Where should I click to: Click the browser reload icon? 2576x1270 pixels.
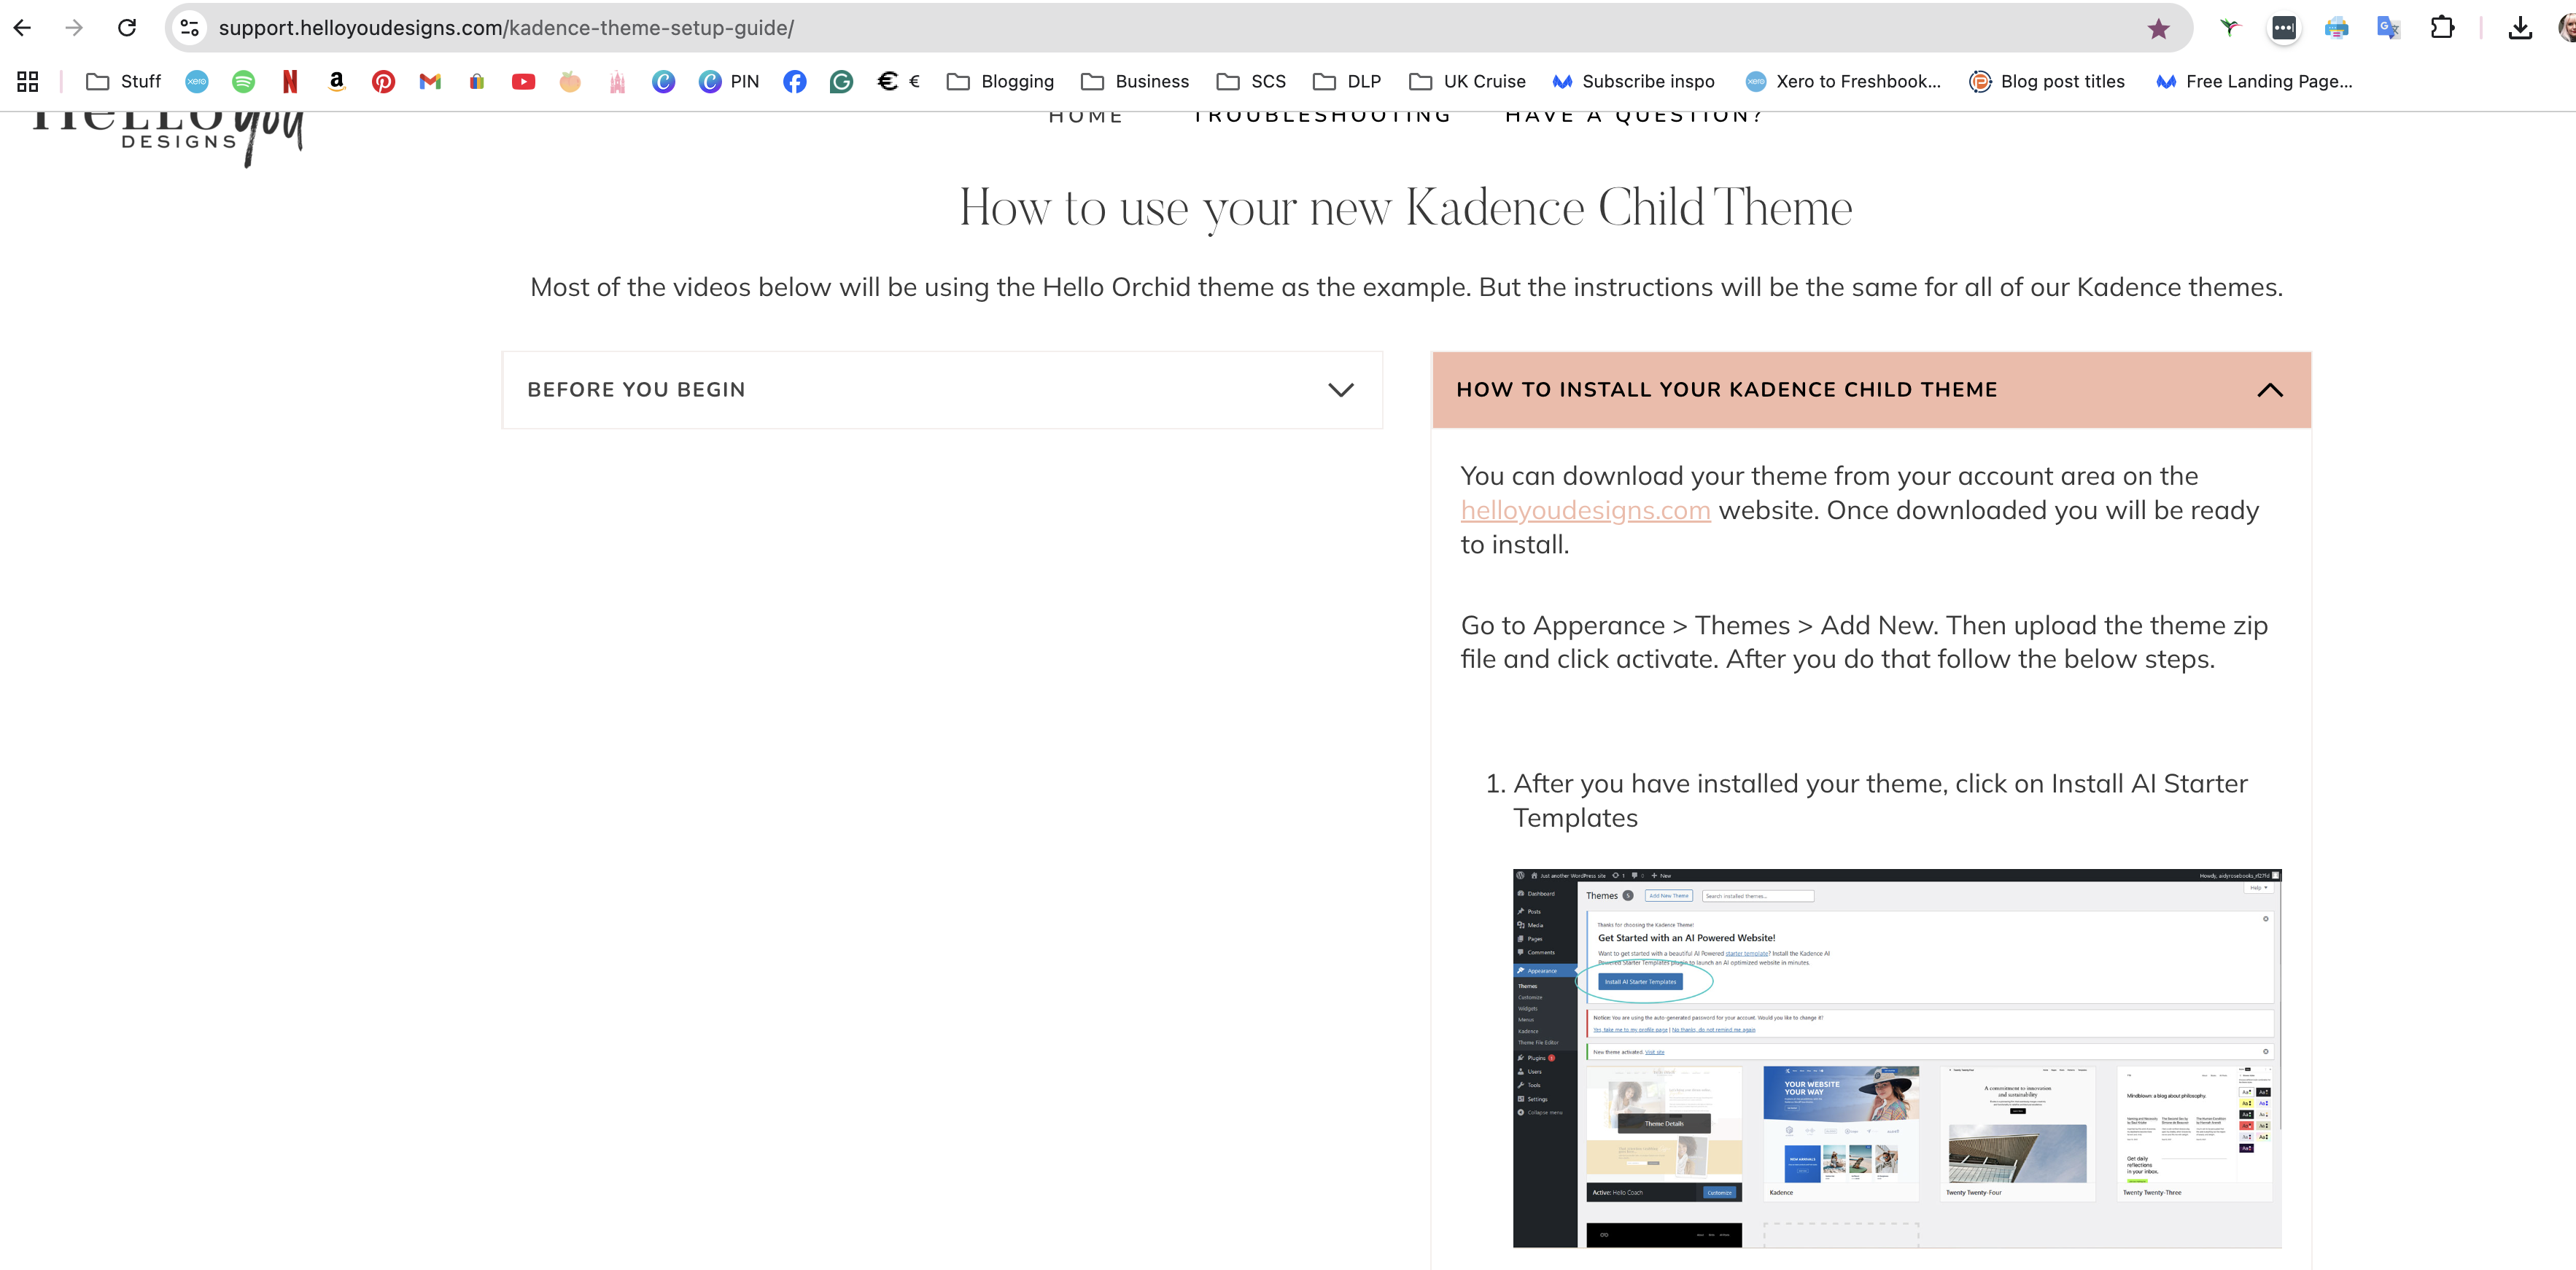[127, 28]
